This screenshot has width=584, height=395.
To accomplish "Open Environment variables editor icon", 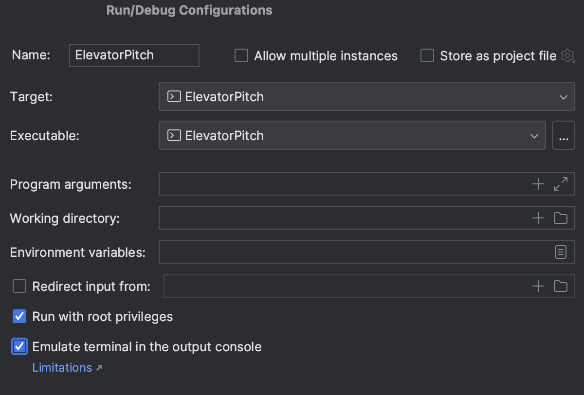I will click(x=561, y=252).
